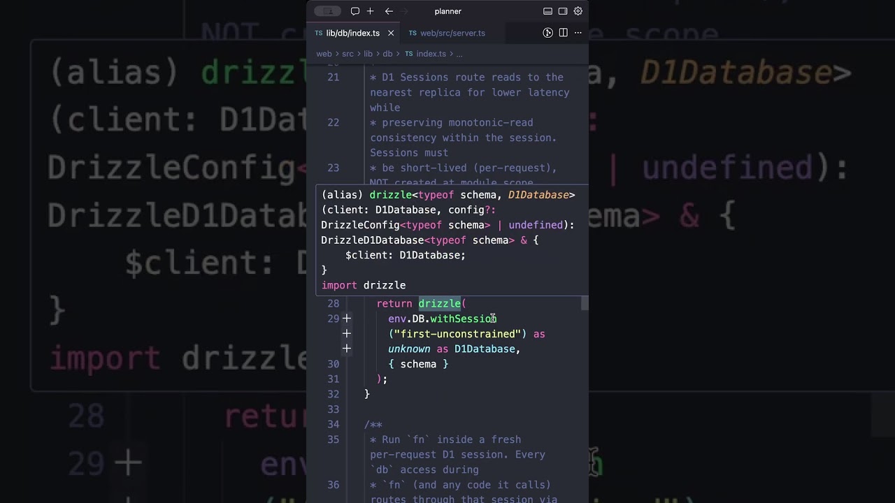Click D1Database in the cast on line 29
The width and height of the screenshot is (895, 503).
tap(485, 349)
